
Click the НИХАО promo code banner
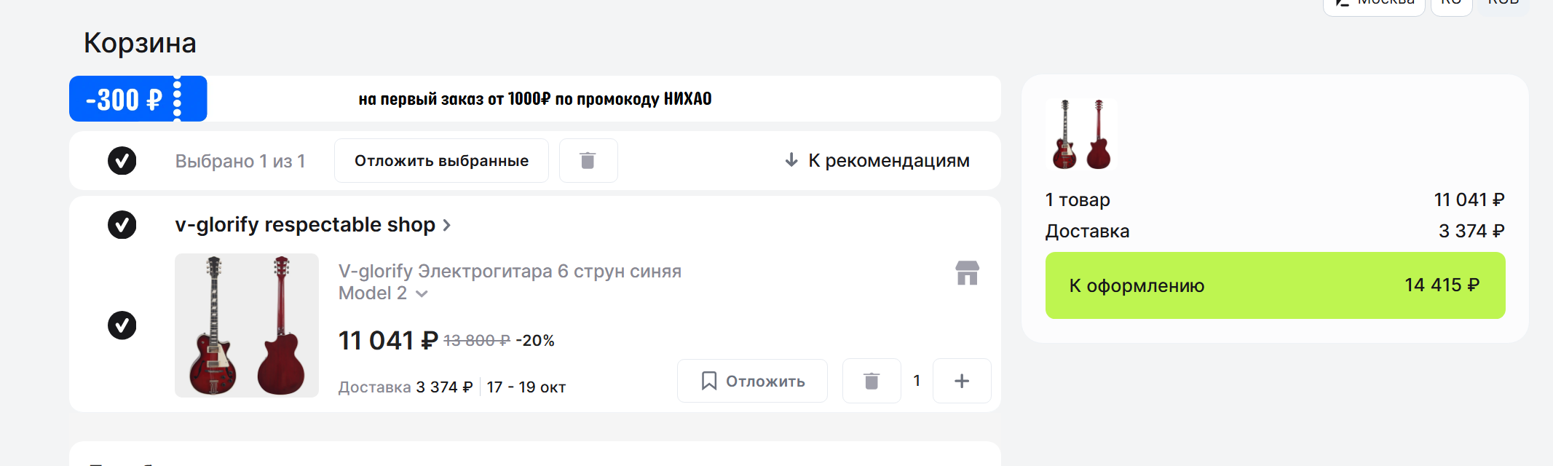pyautogui.click(x=535, y=98)
